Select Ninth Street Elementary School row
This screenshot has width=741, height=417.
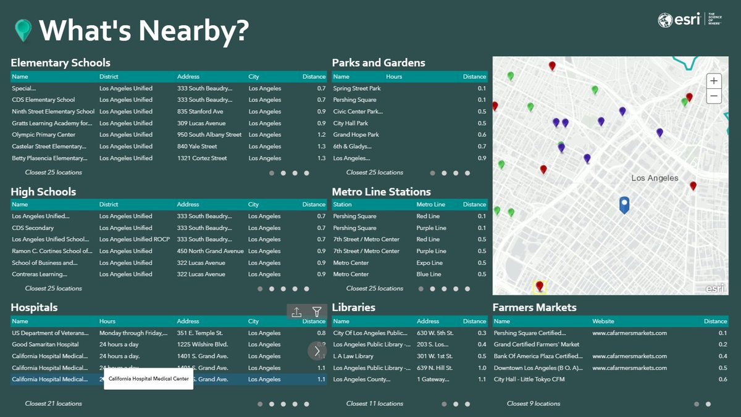[x=169, y=112]
